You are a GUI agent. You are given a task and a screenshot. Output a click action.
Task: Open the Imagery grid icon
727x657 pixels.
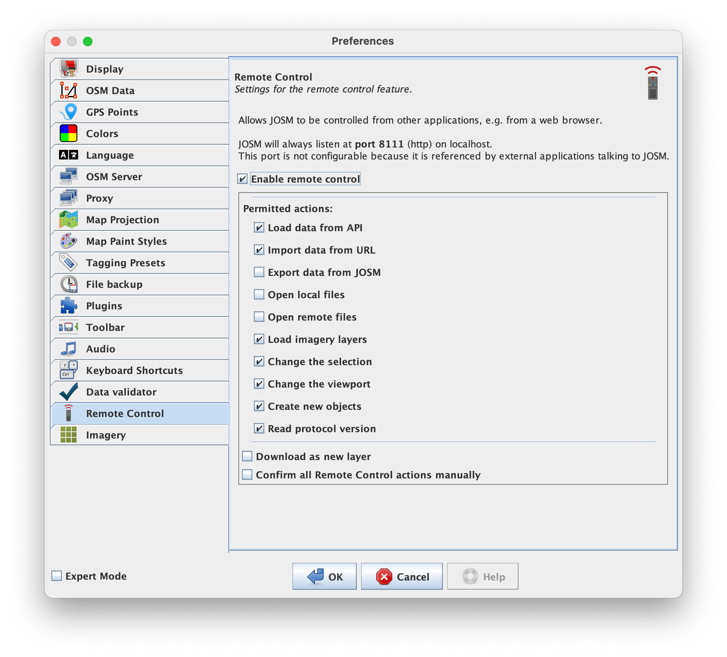pos(69,435)
